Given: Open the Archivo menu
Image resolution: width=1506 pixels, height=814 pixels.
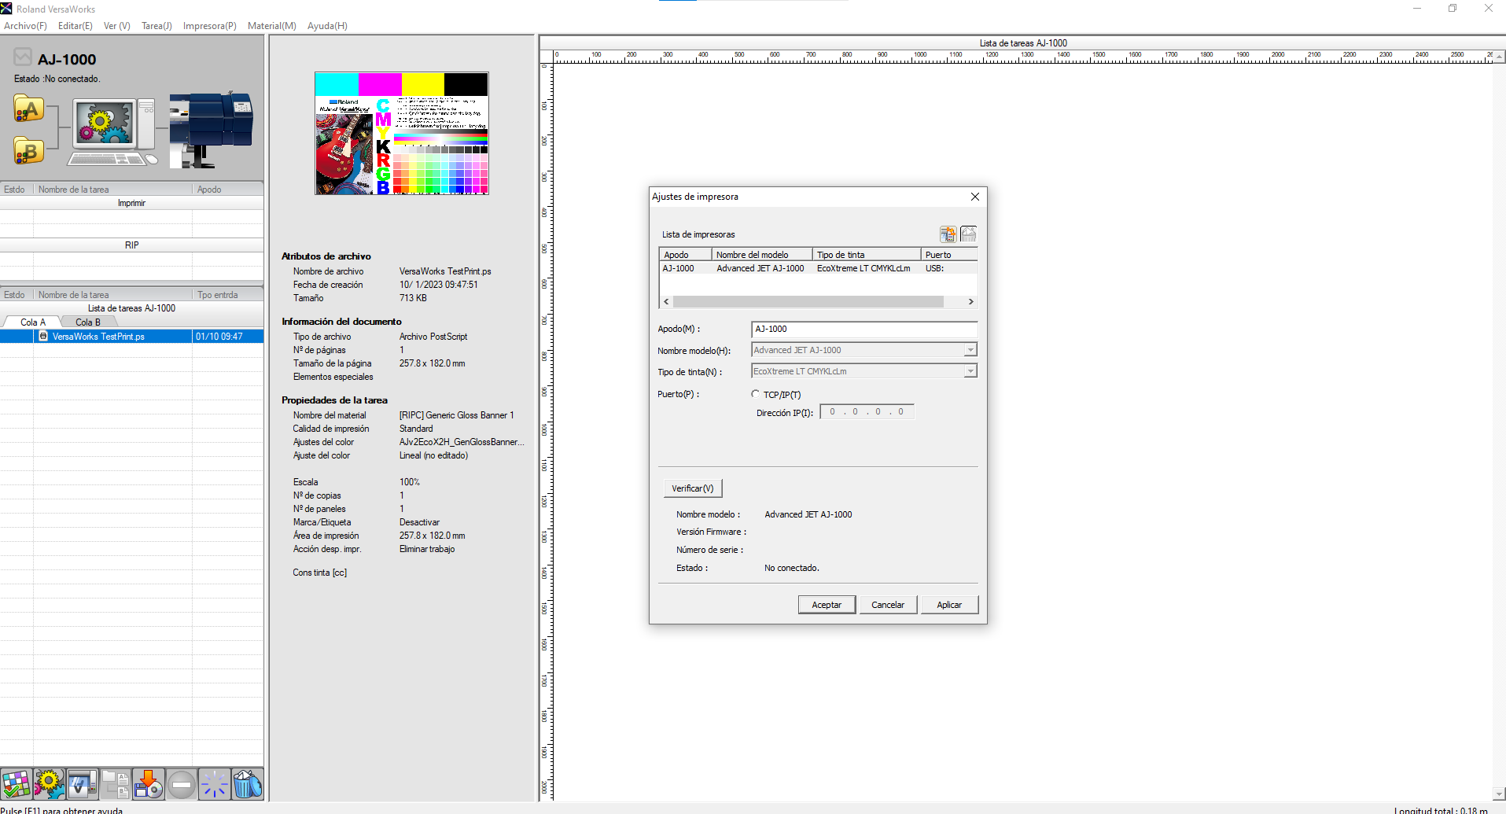Looking at the screenshot, I should click(x=25, y=26).
